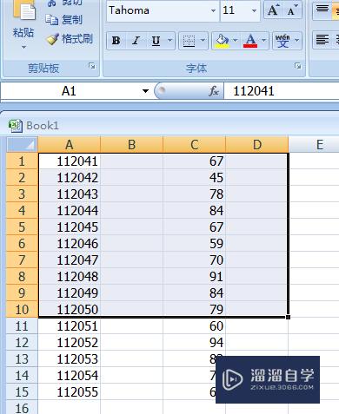Select row 15 header
Viewport: 339px width, 414px height.
tap(22, 392)
